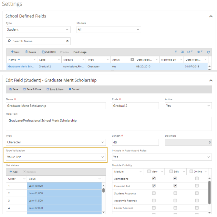Open the Active column filter menu
217x217 pixels.
point(132,60)
